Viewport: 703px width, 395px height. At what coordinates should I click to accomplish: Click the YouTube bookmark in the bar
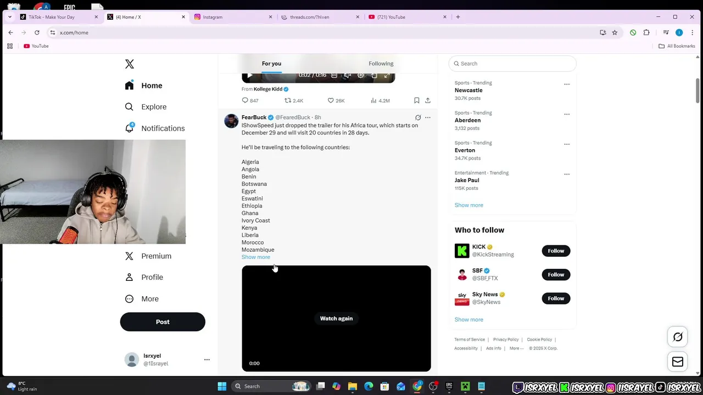point(36,46)
